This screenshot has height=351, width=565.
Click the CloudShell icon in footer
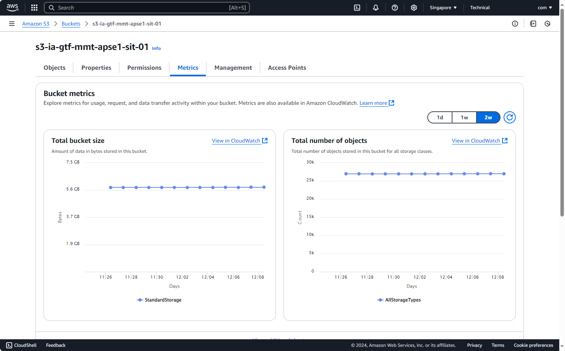coord(9,345)
